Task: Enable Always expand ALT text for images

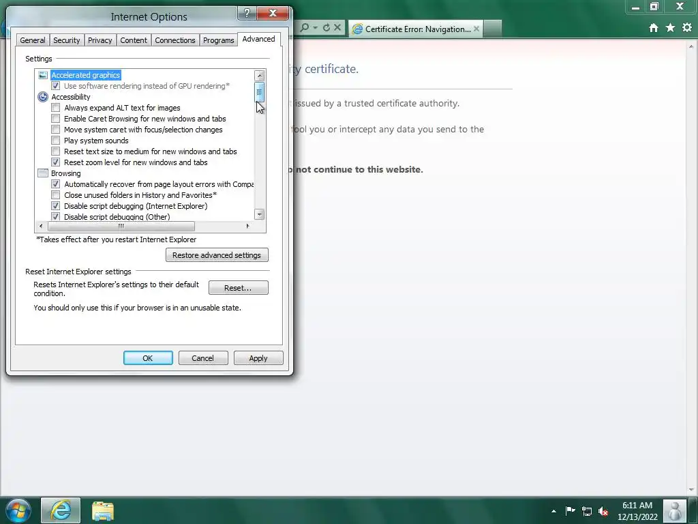Action: [56, 108]
